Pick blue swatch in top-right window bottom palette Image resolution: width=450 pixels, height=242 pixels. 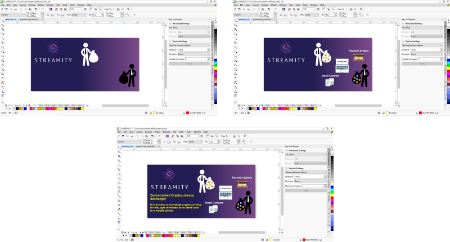pyautogui.click(x=258, y=109)
